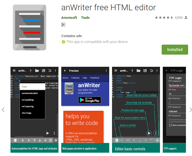Click circled autocomplete menu icon at bottom left
This screenshot has width=192, height=156.
tap(117, 140)
